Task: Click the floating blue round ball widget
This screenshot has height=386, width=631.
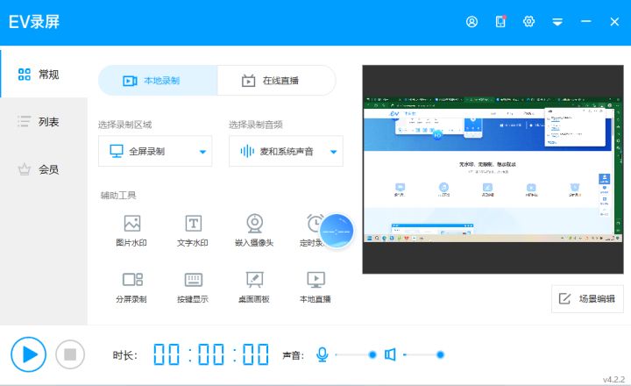Action: (x=337, y=231)
